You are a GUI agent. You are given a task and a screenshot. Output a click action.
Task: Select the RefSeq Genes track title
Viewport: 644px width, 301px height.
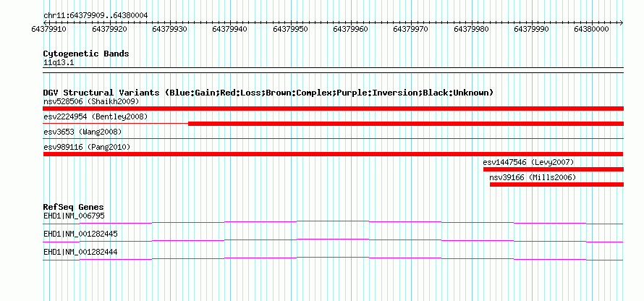point(74,207)
